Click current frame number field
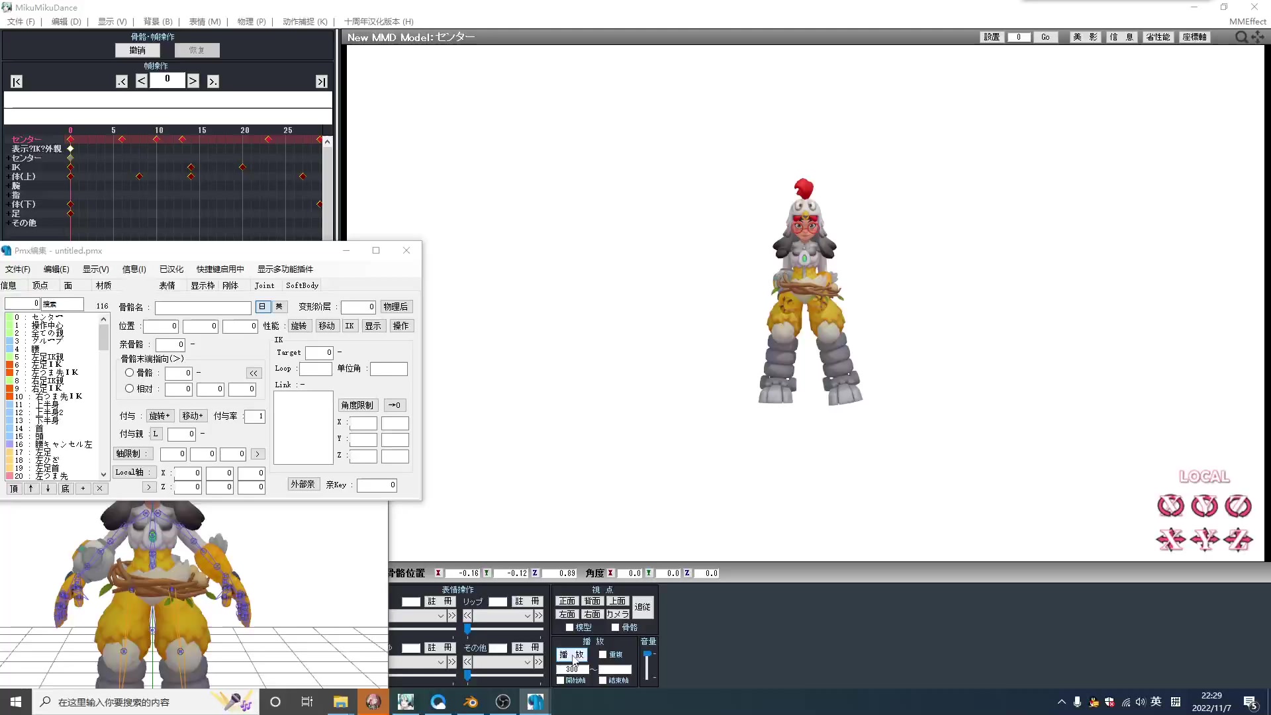 [x=167, y=80]
